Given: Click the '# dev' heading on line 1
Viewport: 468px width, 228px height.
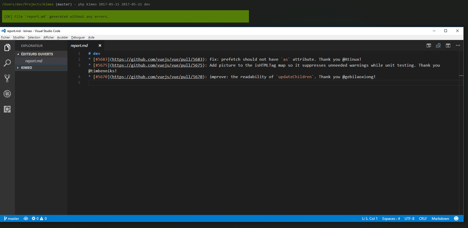Looking at the screenshot, I should [94, 54].
